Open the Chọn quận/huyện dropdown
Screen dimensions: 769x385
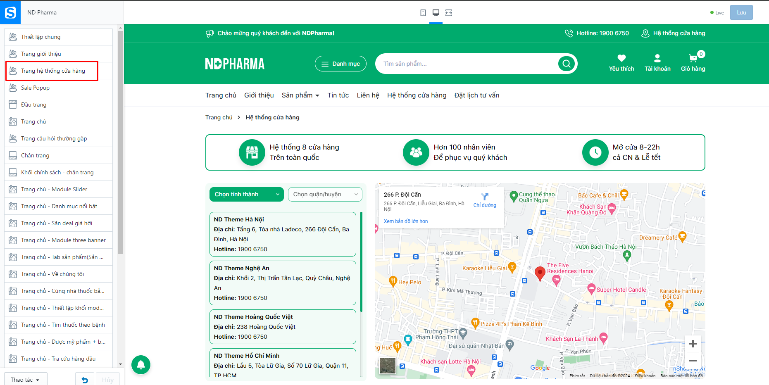pos(325,195)
